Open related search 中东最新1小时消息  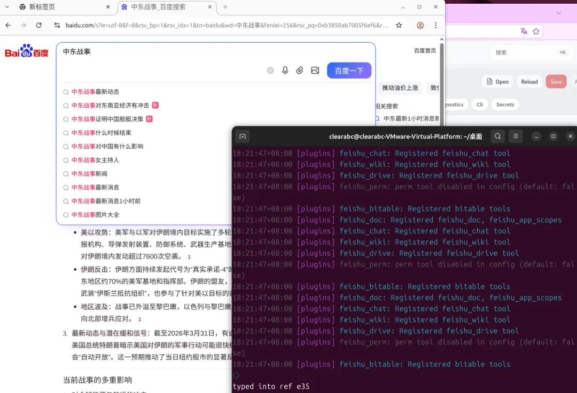(411, 118)
